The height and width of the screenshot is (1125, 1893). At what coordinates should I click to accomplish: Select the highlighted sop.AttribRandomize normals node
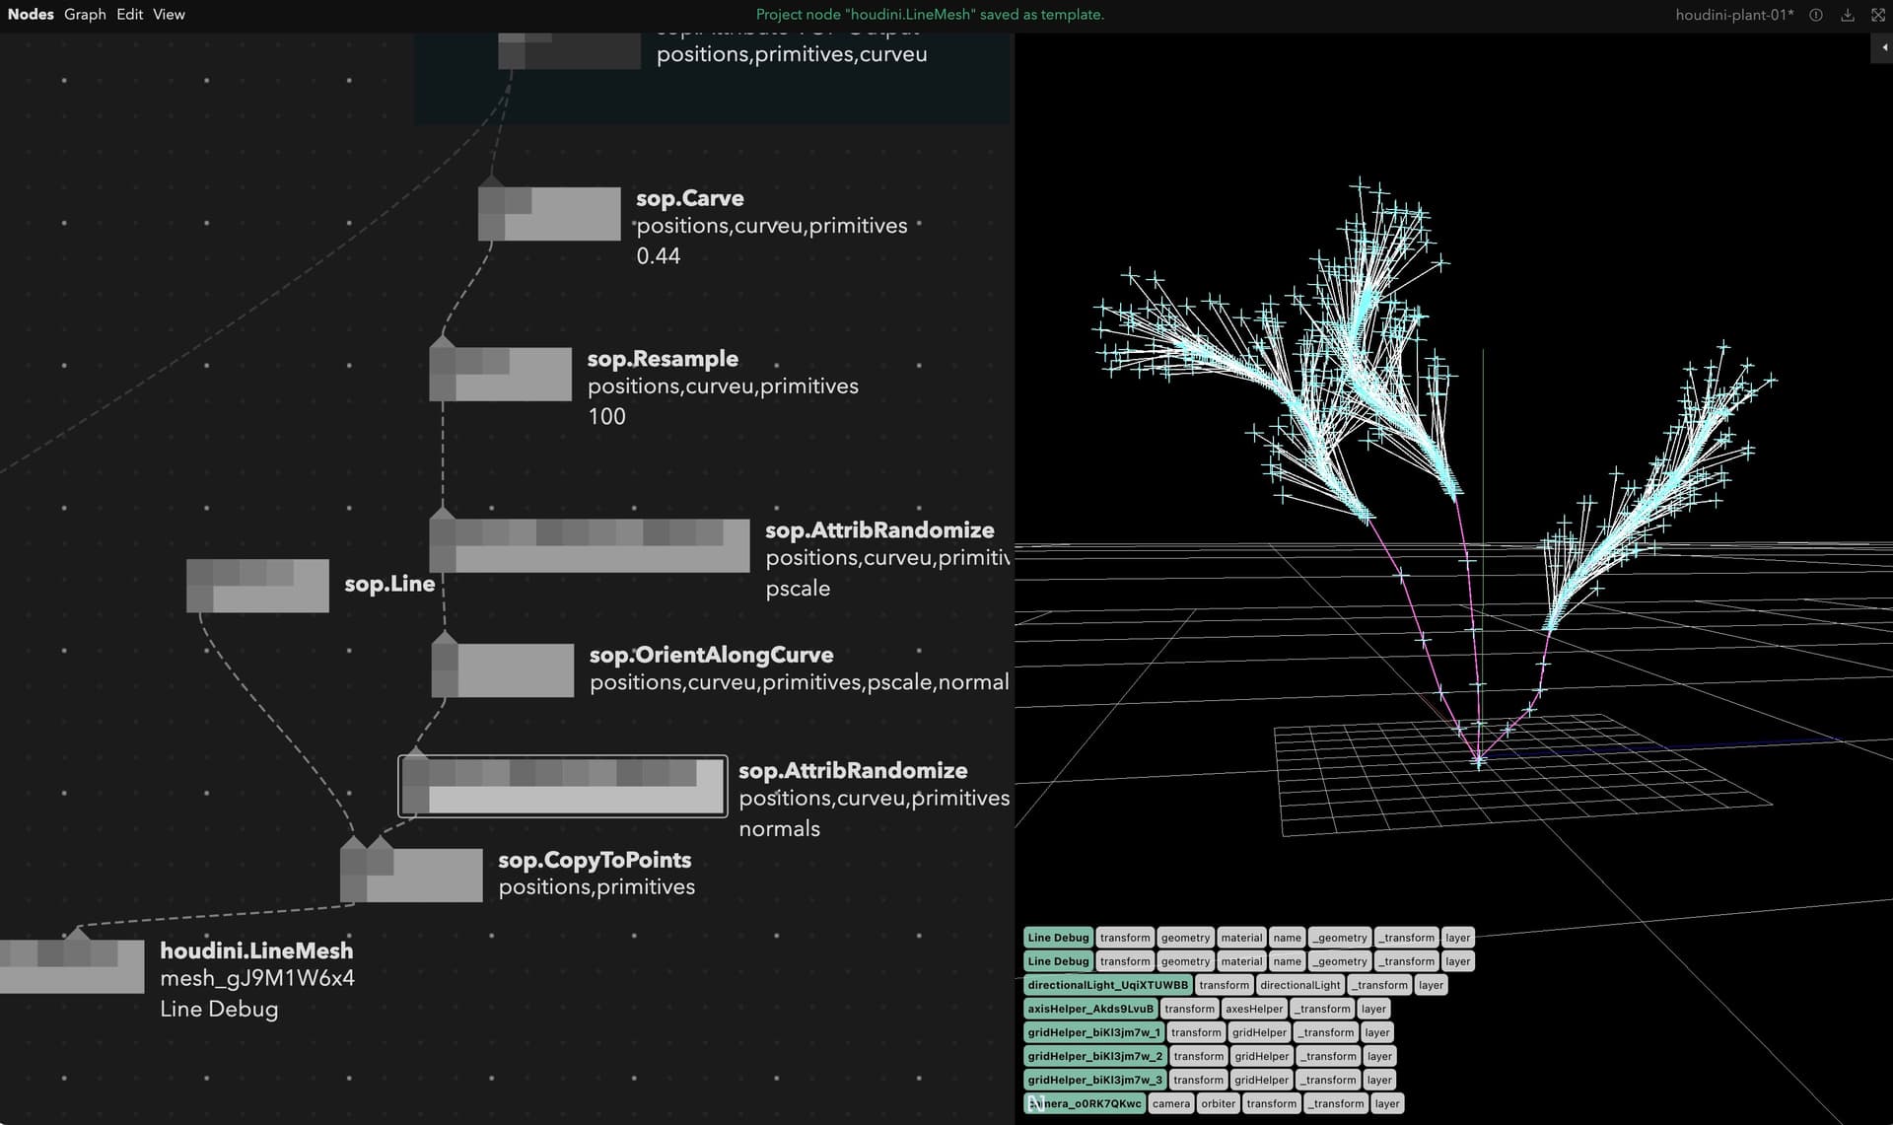562,786
